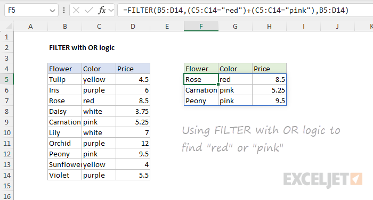Click the green 'Flower' header cell in column F
Screen dimensions: 373x200
click(x=201, y=69)
